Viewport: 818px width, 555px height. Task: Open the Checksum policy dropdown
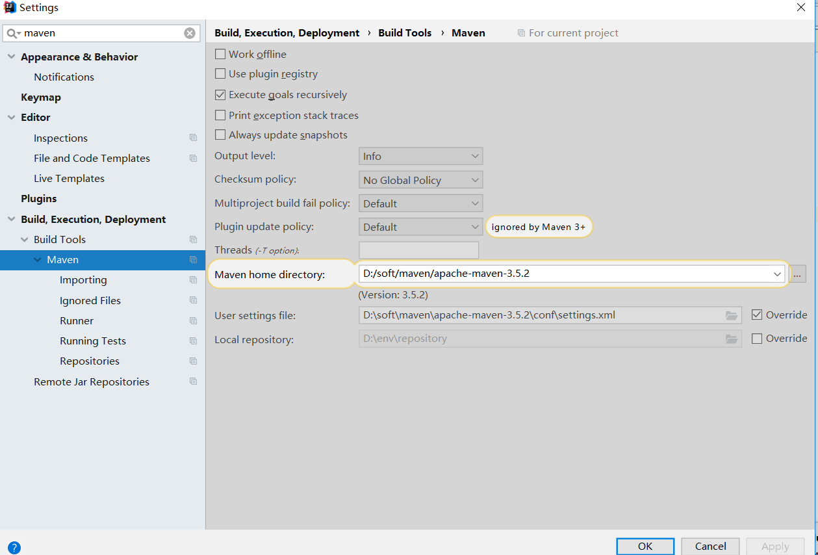point(420,180)
